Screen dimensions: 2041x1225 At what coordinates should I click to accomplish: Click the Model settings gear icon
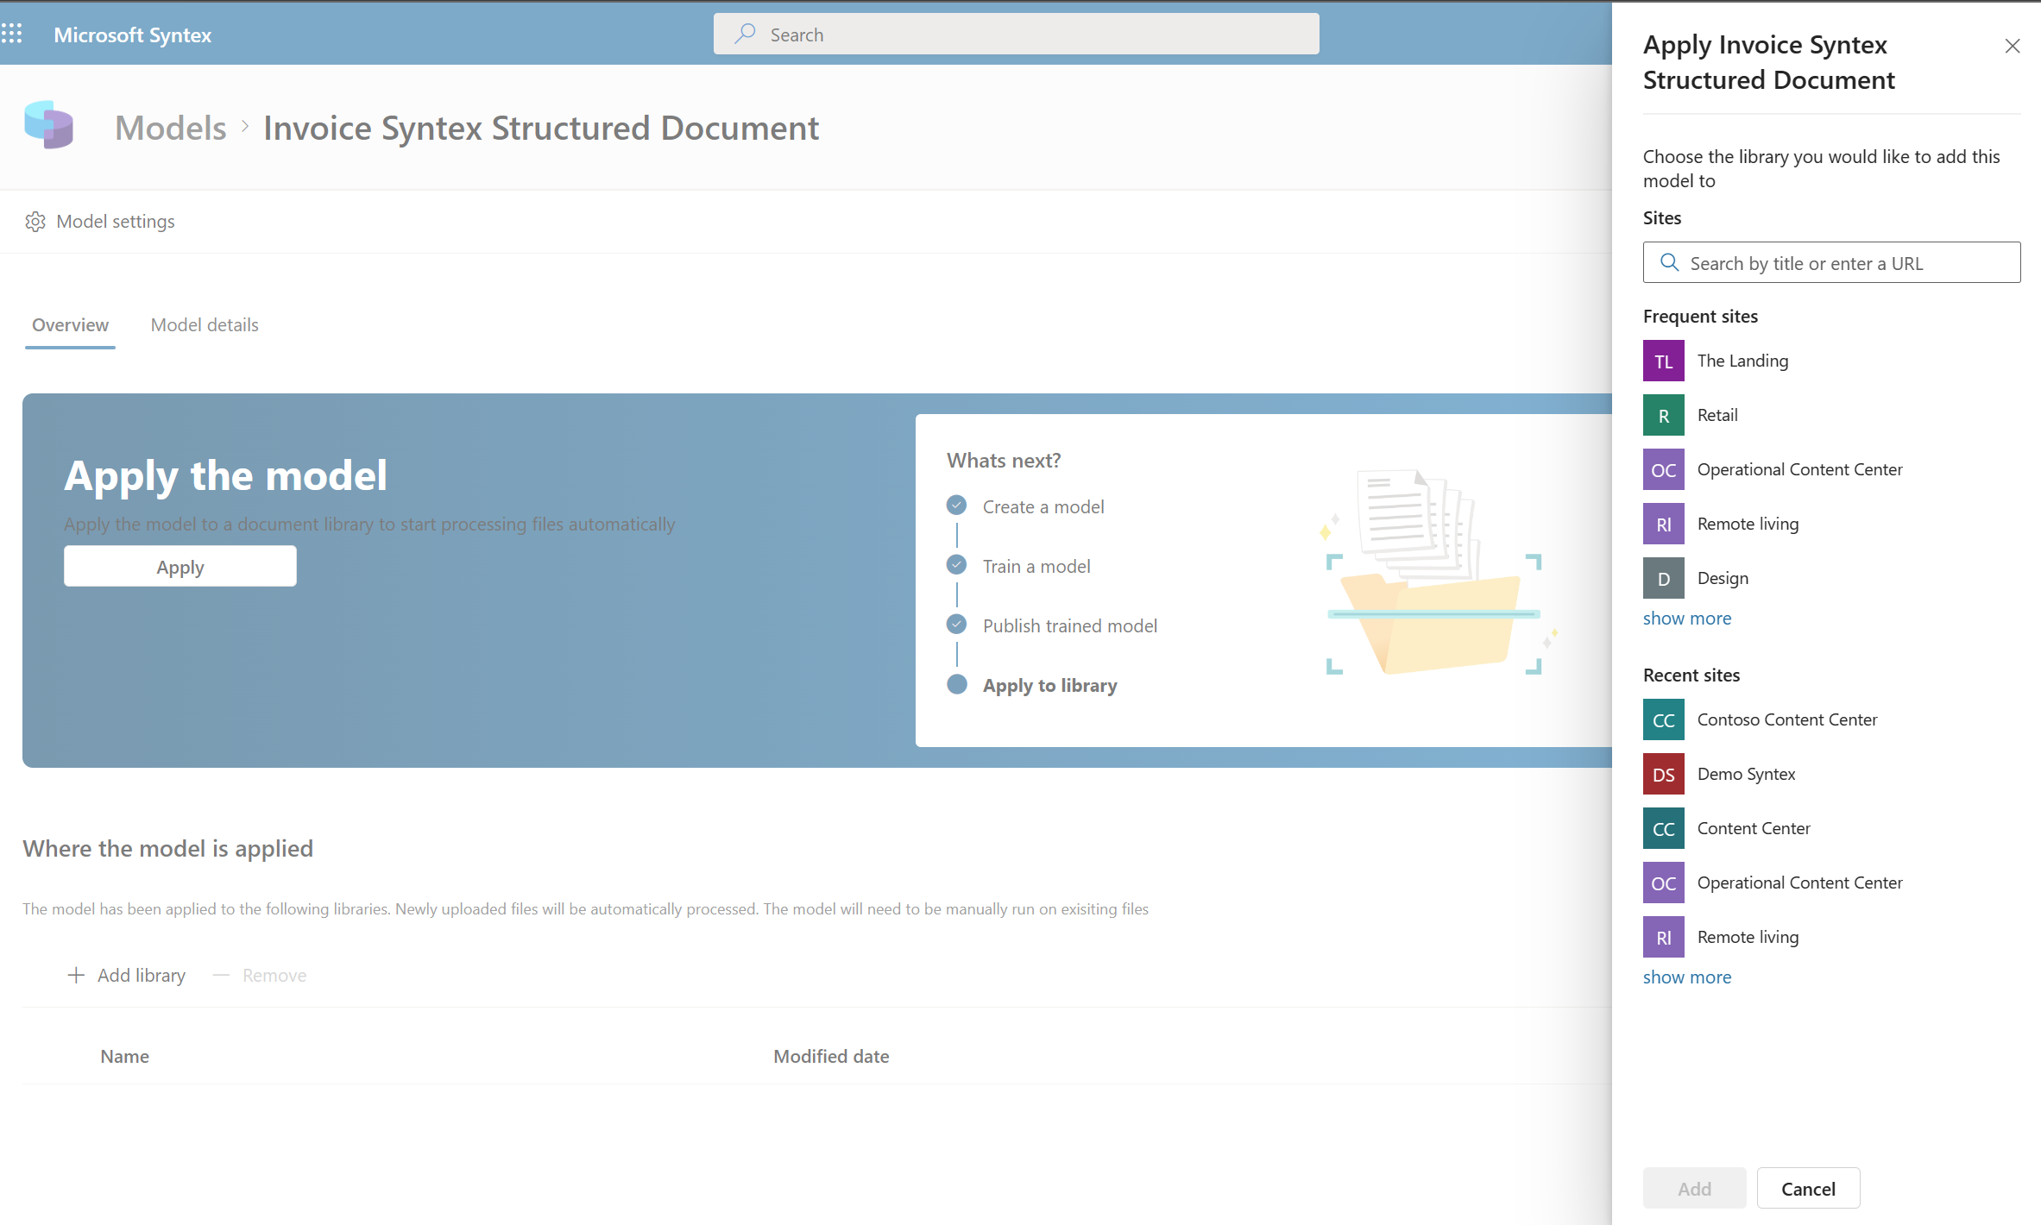point(35,222)
